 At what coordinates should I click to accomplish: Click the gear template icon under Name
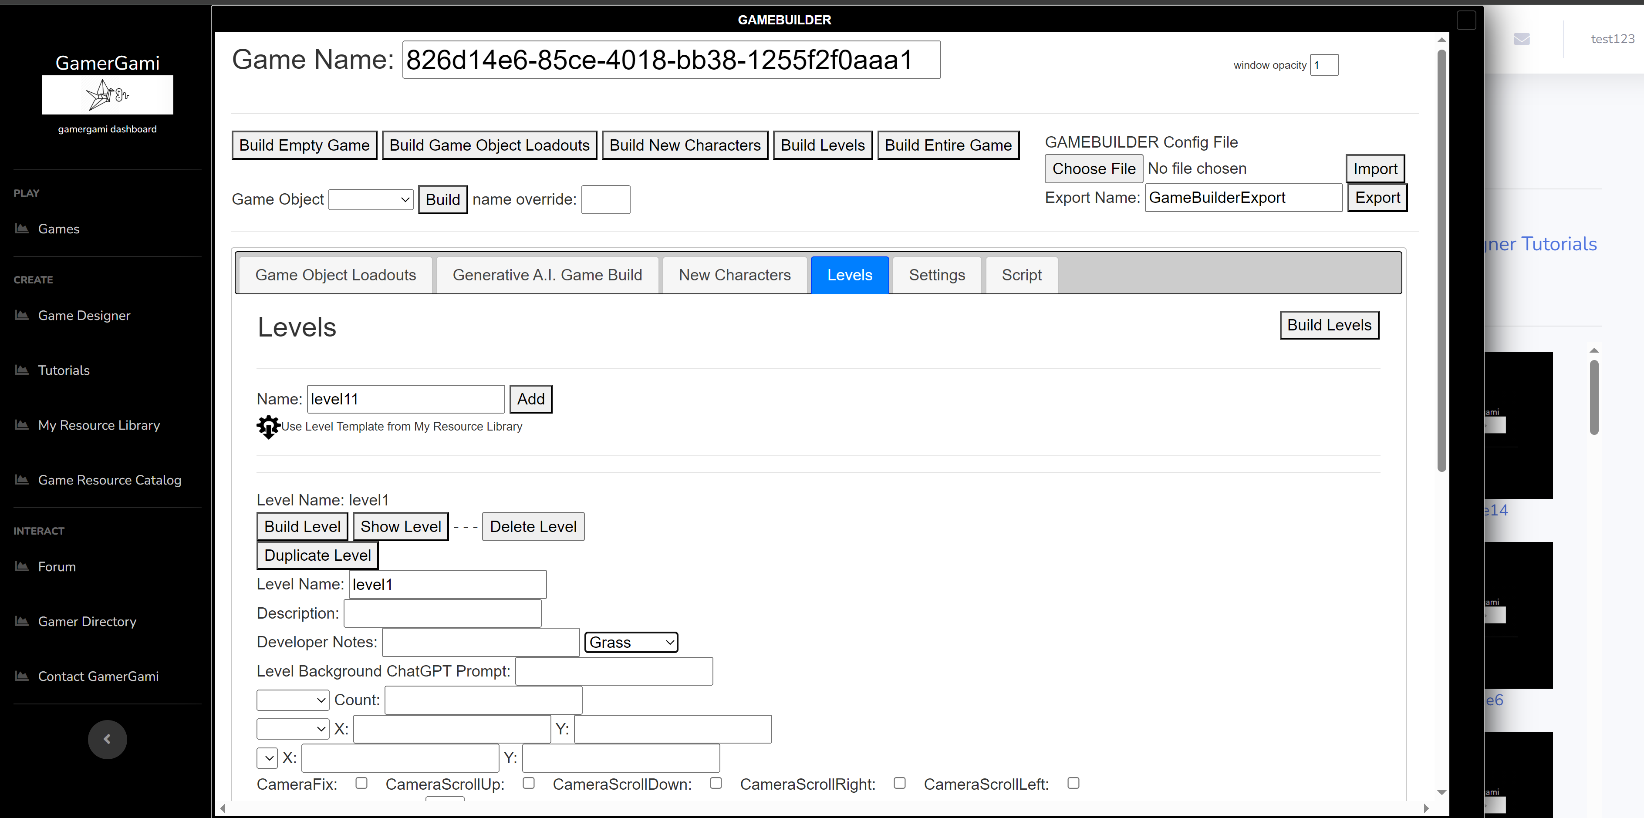[268, 427]
